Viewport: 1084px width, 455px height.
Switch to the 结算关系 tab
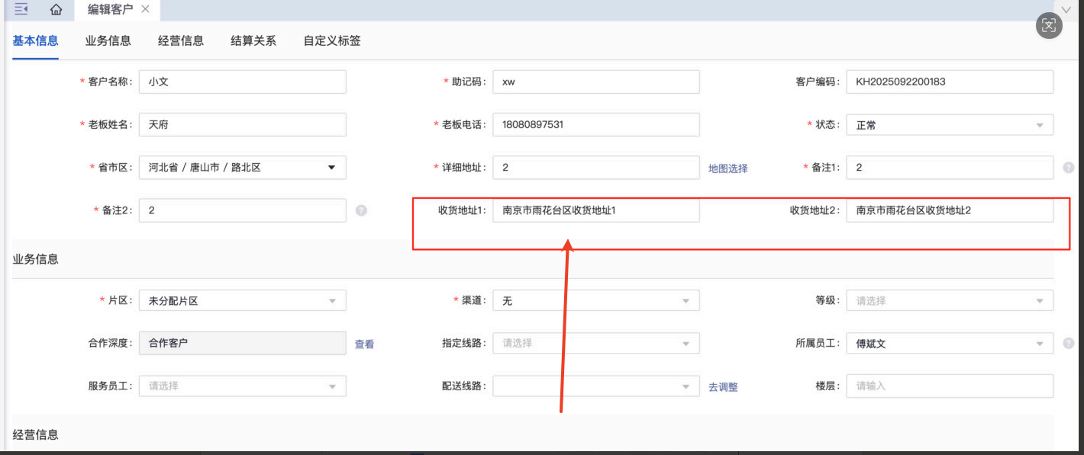(253, 41)
